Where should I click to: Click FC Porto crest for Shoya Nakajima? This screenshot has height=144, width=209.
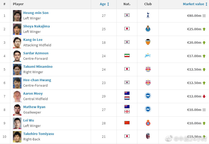click(148, 28)
